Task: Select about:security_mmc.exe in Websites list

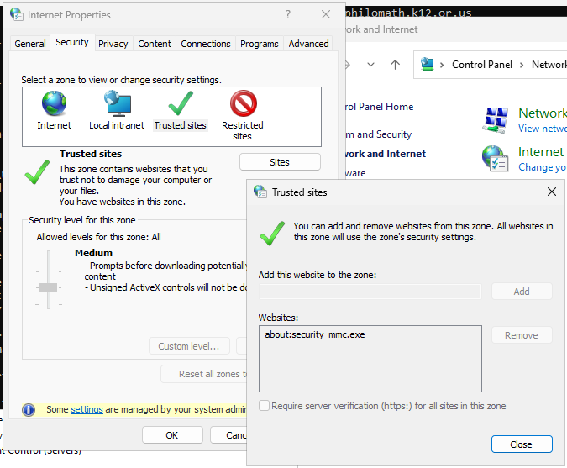Action: (x=316, y=334)
